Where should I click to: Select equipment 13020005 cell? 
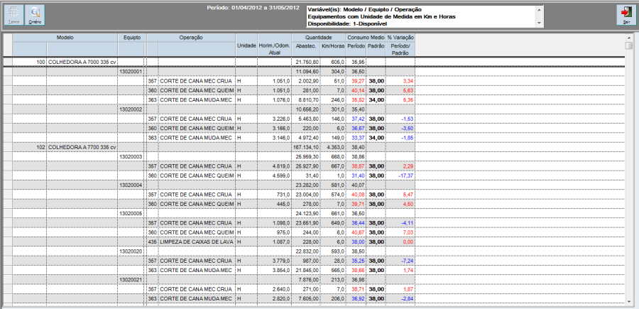tap(131, 213)
